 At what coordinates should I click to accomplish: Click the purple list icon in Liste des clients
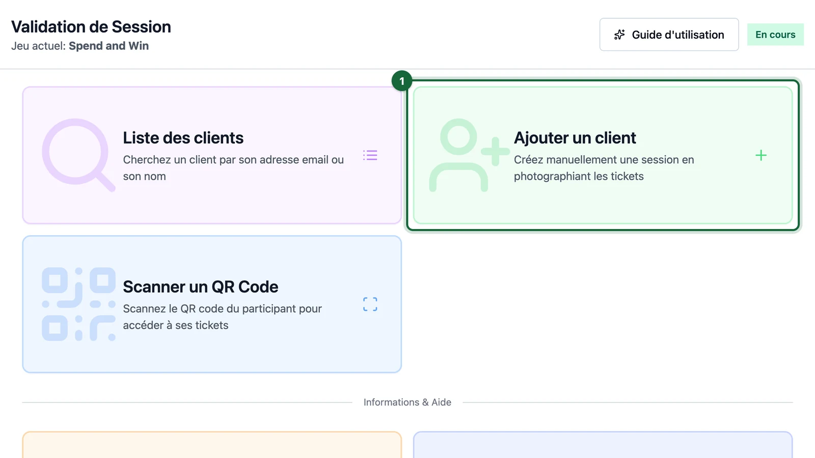370,155
